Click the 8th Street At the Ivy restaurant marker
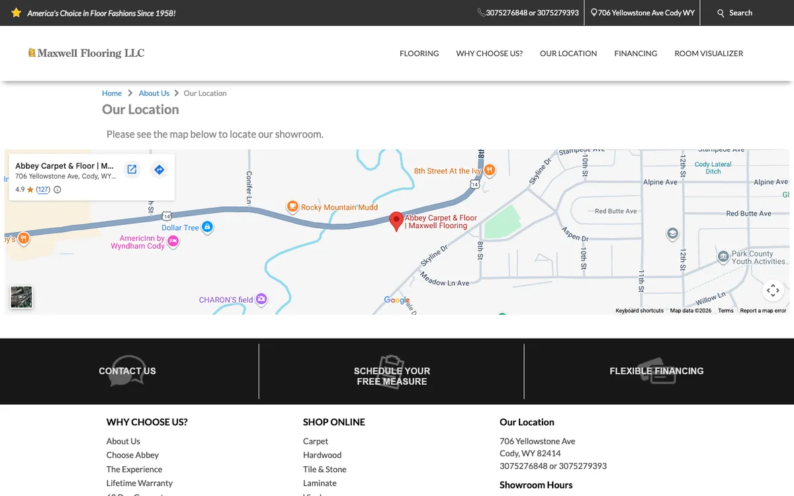The height and width of the screenshot is (496, 794). [490, 171]
